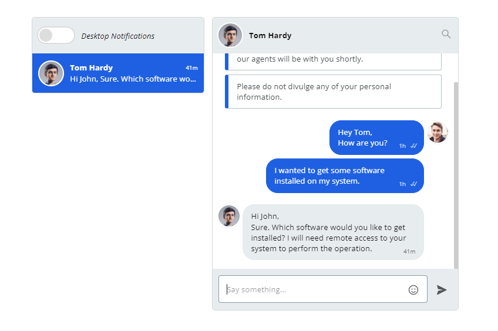Click read receipt ticks on software install message
This screenshot has width=498, height=331.
pyautogui.click(x=413, y=184)
